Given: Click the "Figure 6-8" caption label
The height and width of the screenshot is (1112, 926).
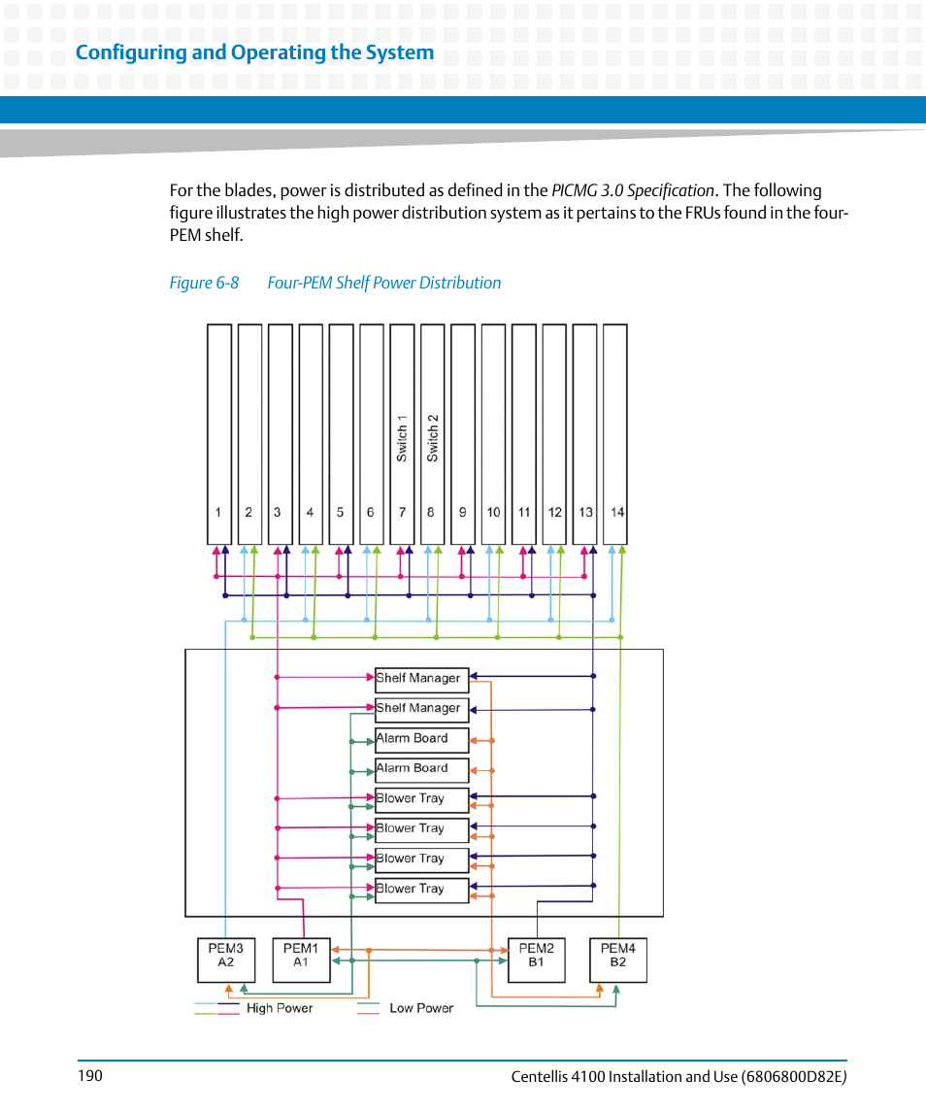Looking at the screenshot, I should pos(204,283).
